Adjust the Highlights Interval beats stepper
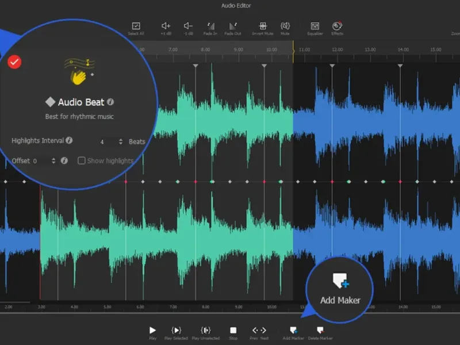 pos(121,141)
